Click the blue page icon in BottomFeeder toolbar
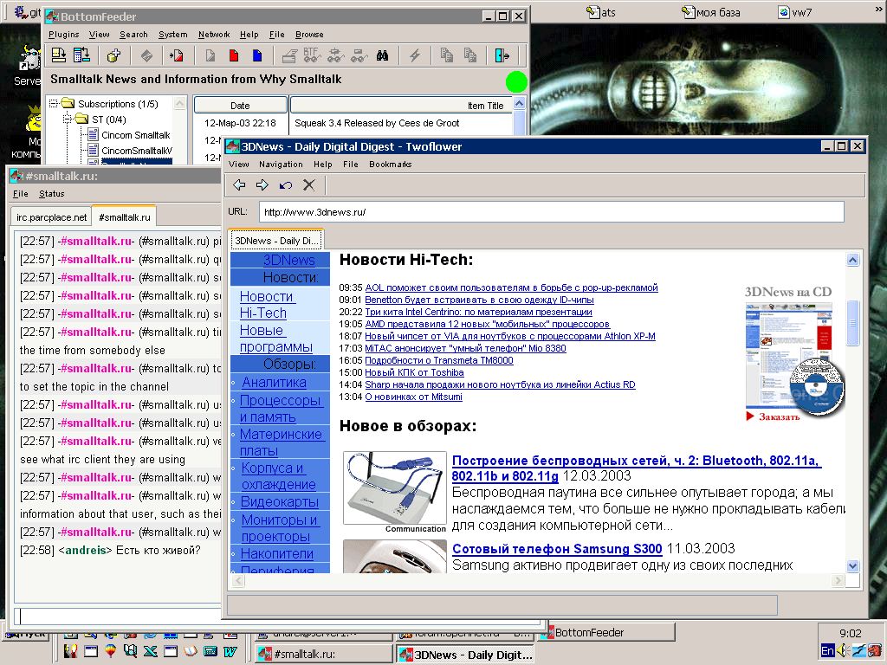Image resolution: width=887 pixels, height=665 pixels. (256, 55)
